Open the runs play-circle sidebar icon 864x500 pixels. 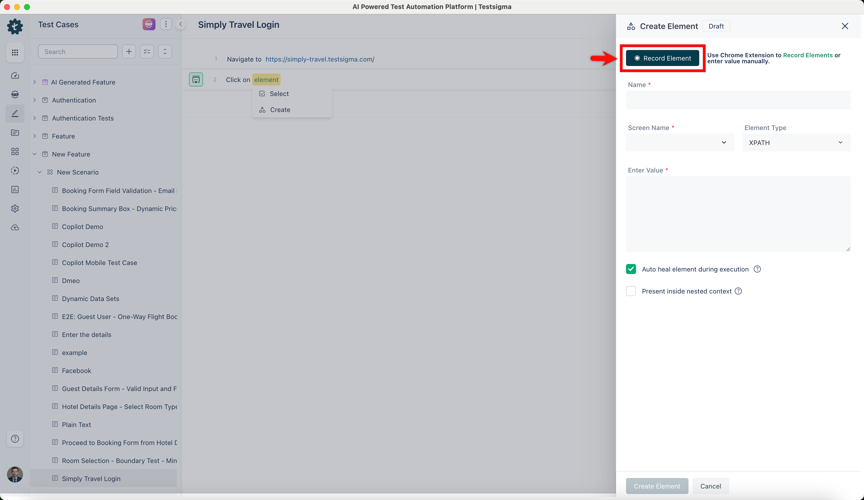point(15,170)
